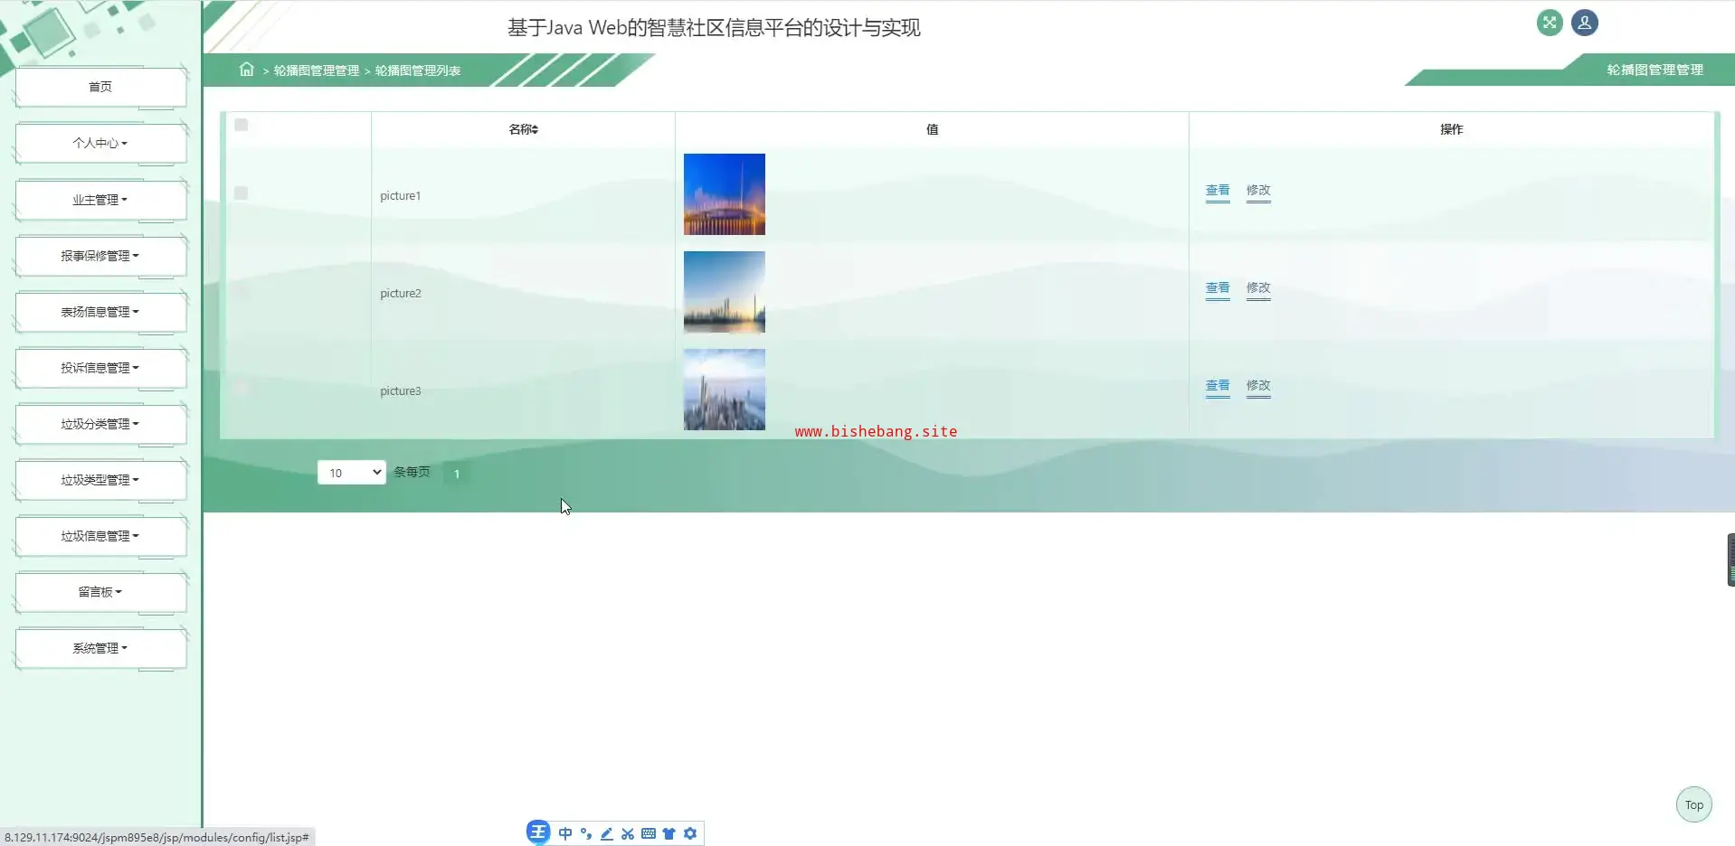Open the picture1 bridge thumbnail image
This screenshot has height=846, width=1735.
(724, 194)
